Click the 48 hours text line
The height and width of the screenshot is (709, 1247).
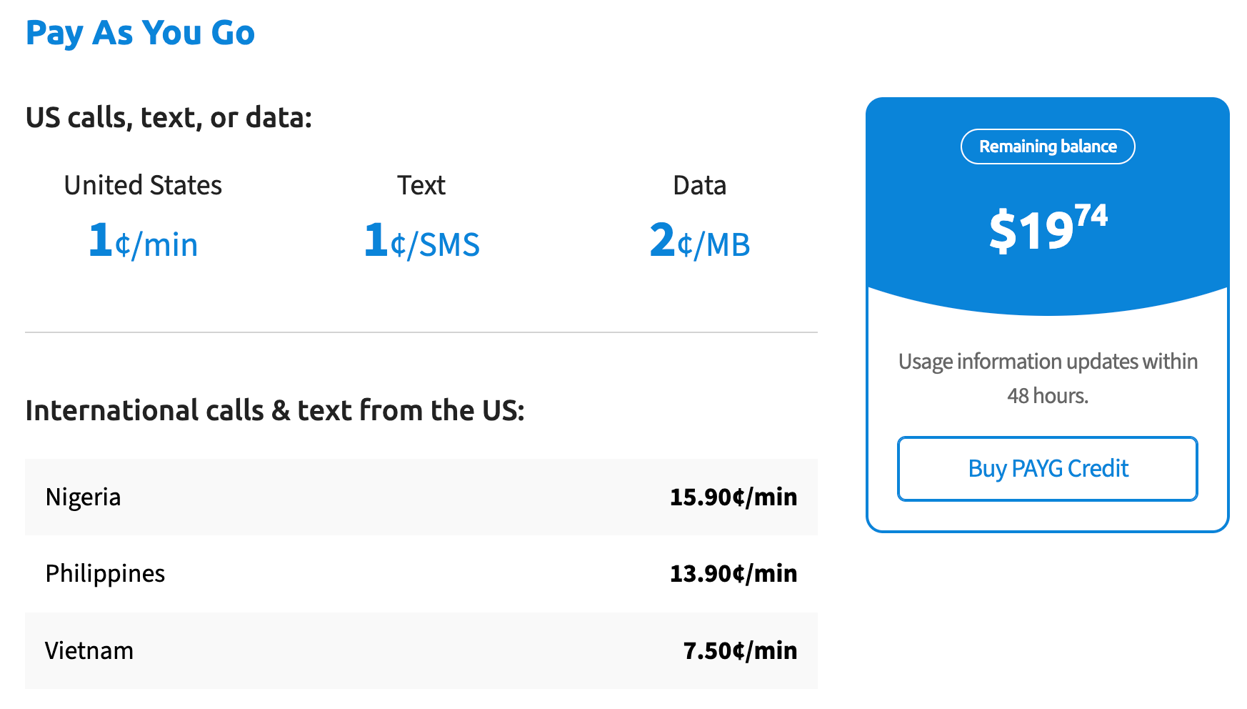coord(1048,396)
